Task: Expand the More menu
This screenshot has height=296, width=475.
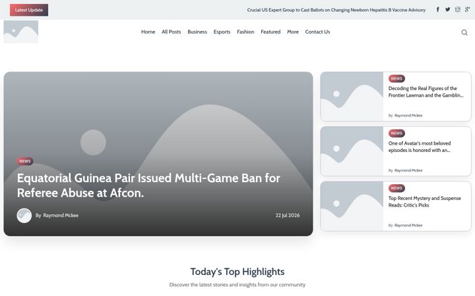Action: tap(293, 32)
